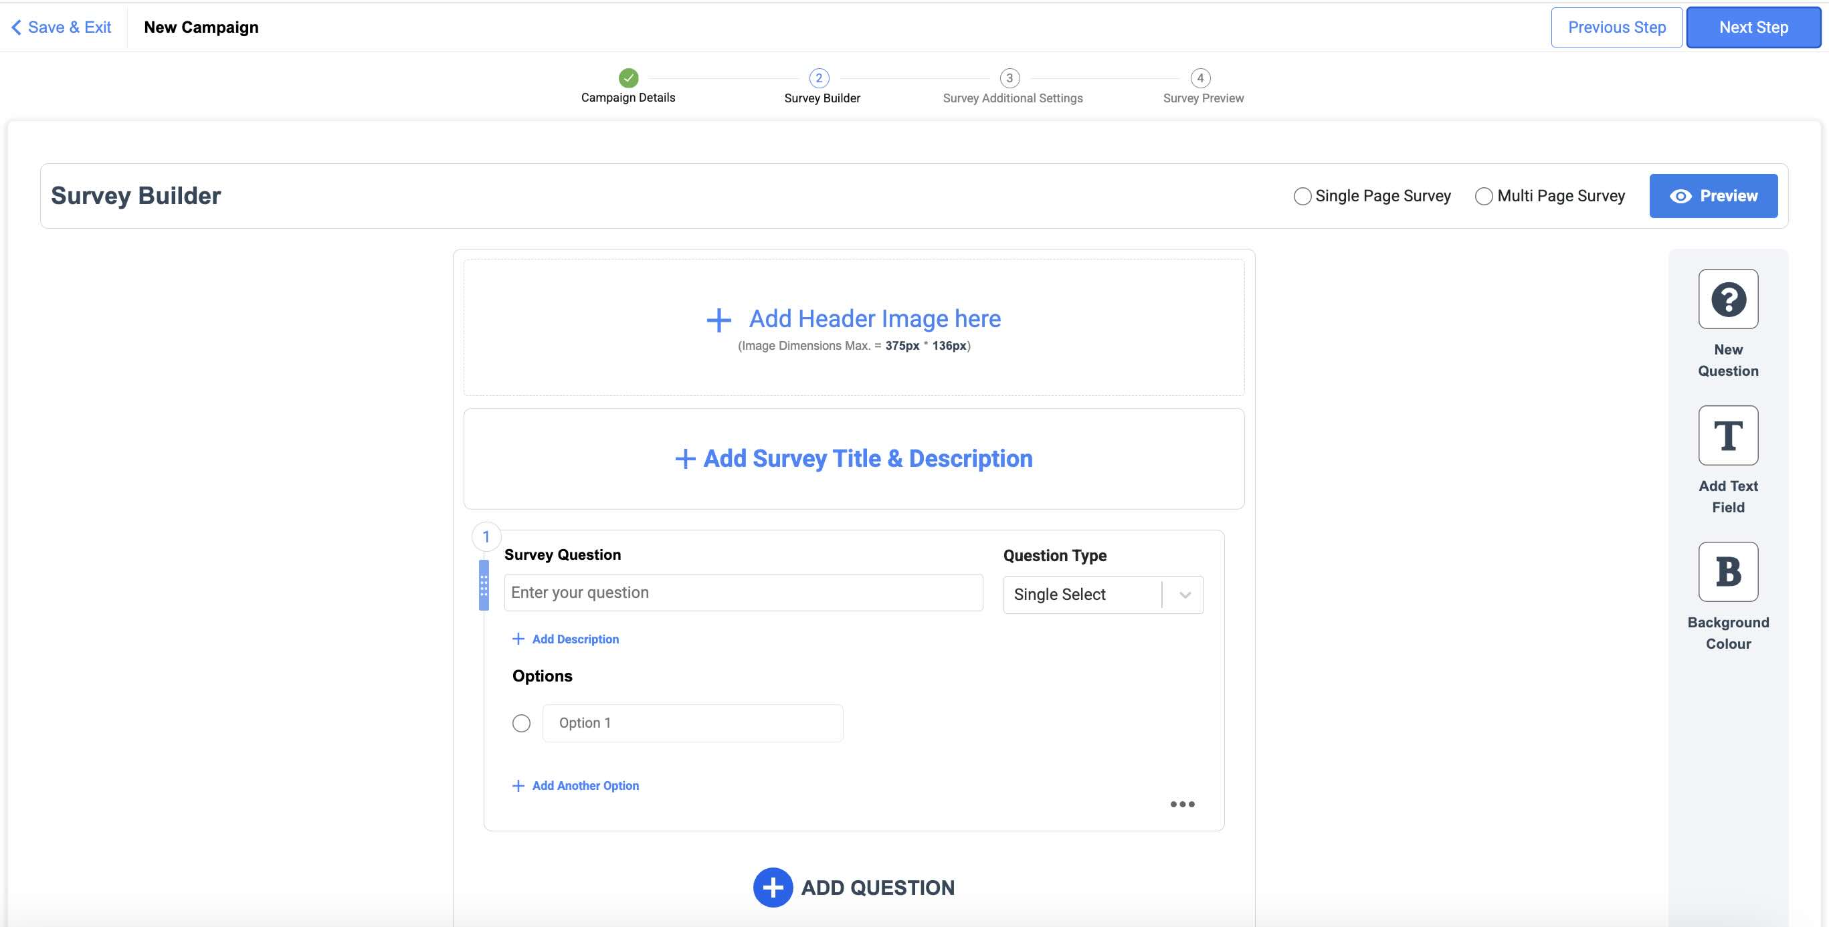Expand Add Survey Title & Description section
Viewport: 1829px width, 927px height.
click(853, 459)
